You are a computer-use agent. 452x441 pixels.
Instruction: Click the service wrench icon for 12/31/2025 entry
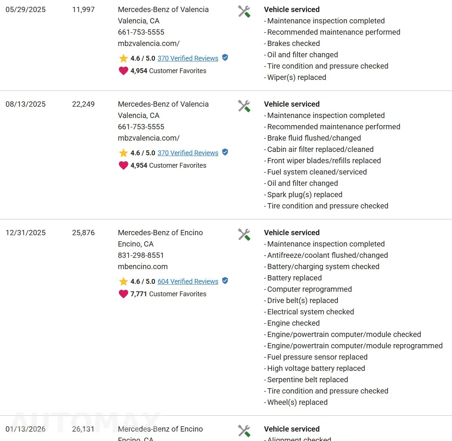click(244, 234)
